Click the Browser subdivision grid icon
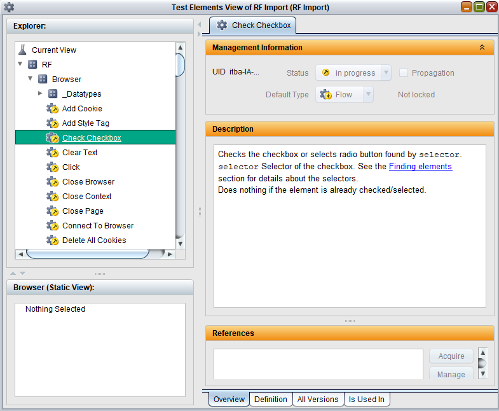The width and height of the screenshot is (499, 411). point(43,79)
